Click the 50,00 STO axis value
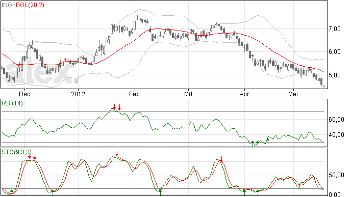 click(336, 175)
